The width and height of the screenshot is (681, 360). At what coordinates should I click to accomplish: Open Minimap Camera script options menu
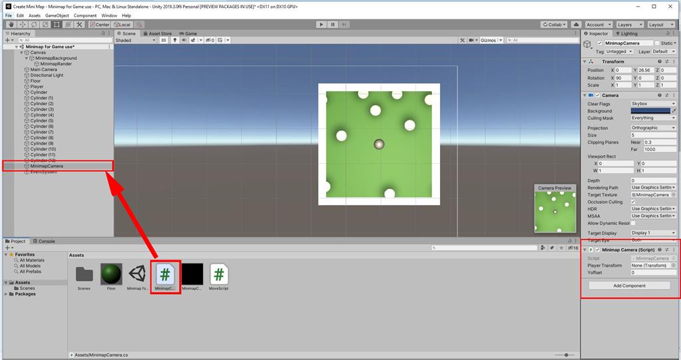(x=674, y=250)
